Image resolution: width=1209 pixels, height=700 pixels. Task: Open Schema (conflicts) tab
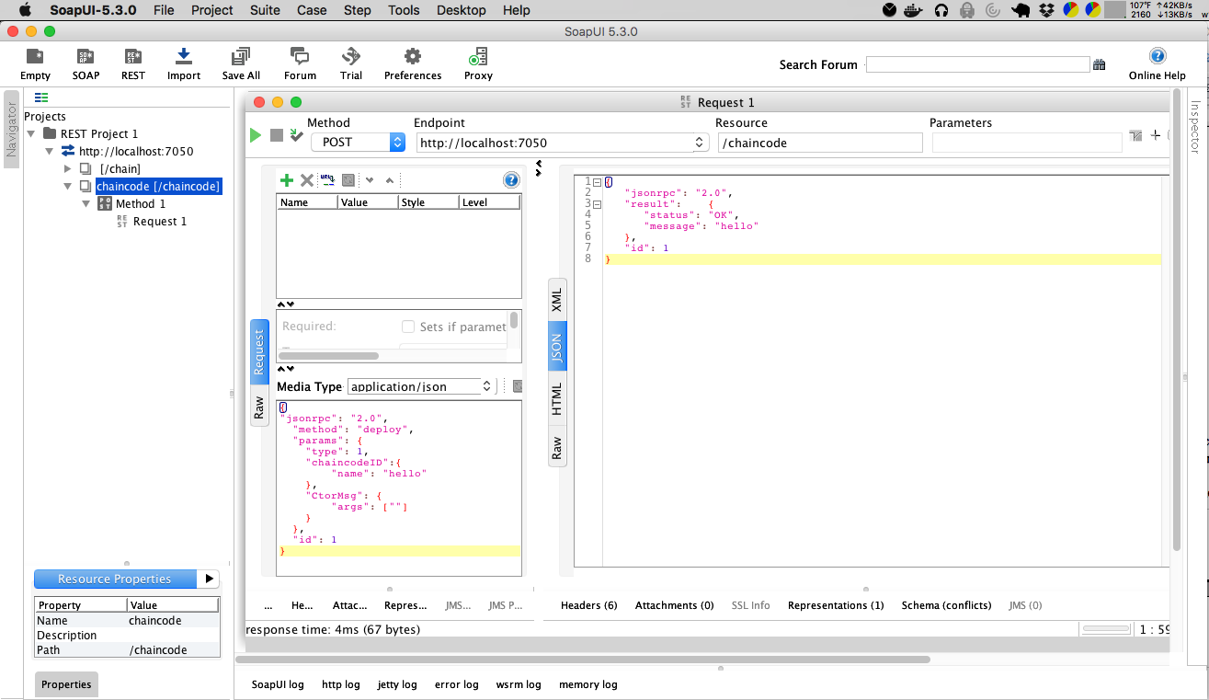[x=946, y=605]
